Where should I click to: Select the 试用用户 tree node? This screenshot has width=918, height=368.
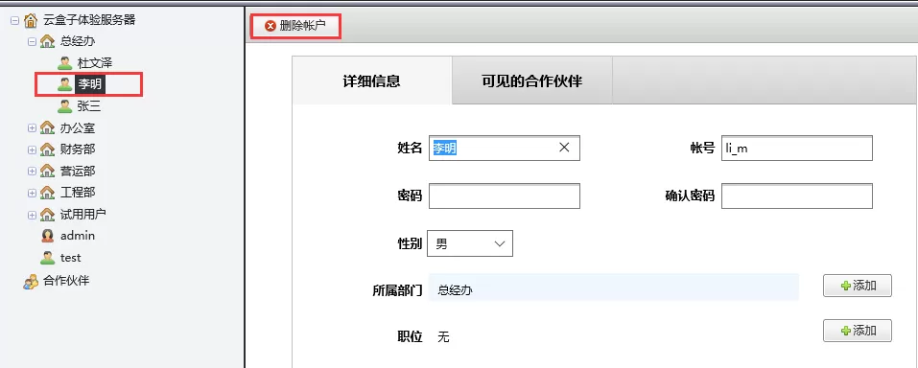tap(83, 214)
